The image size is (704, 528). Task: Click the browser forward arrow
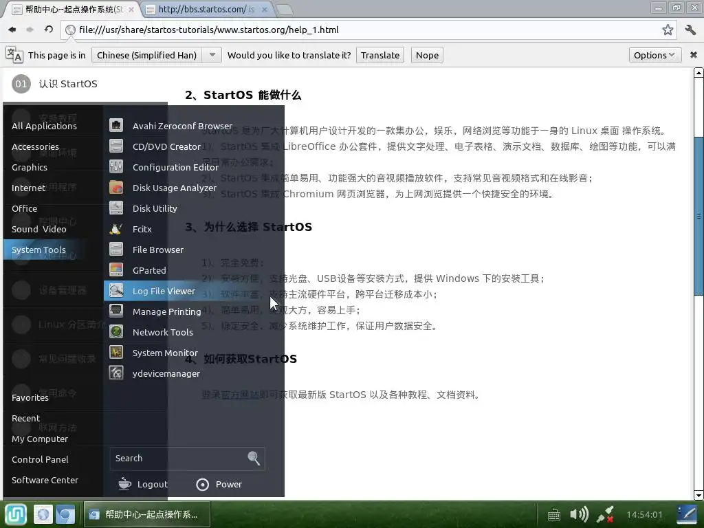(30, 30)
